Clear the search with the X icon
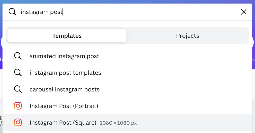 pos(244,12)
